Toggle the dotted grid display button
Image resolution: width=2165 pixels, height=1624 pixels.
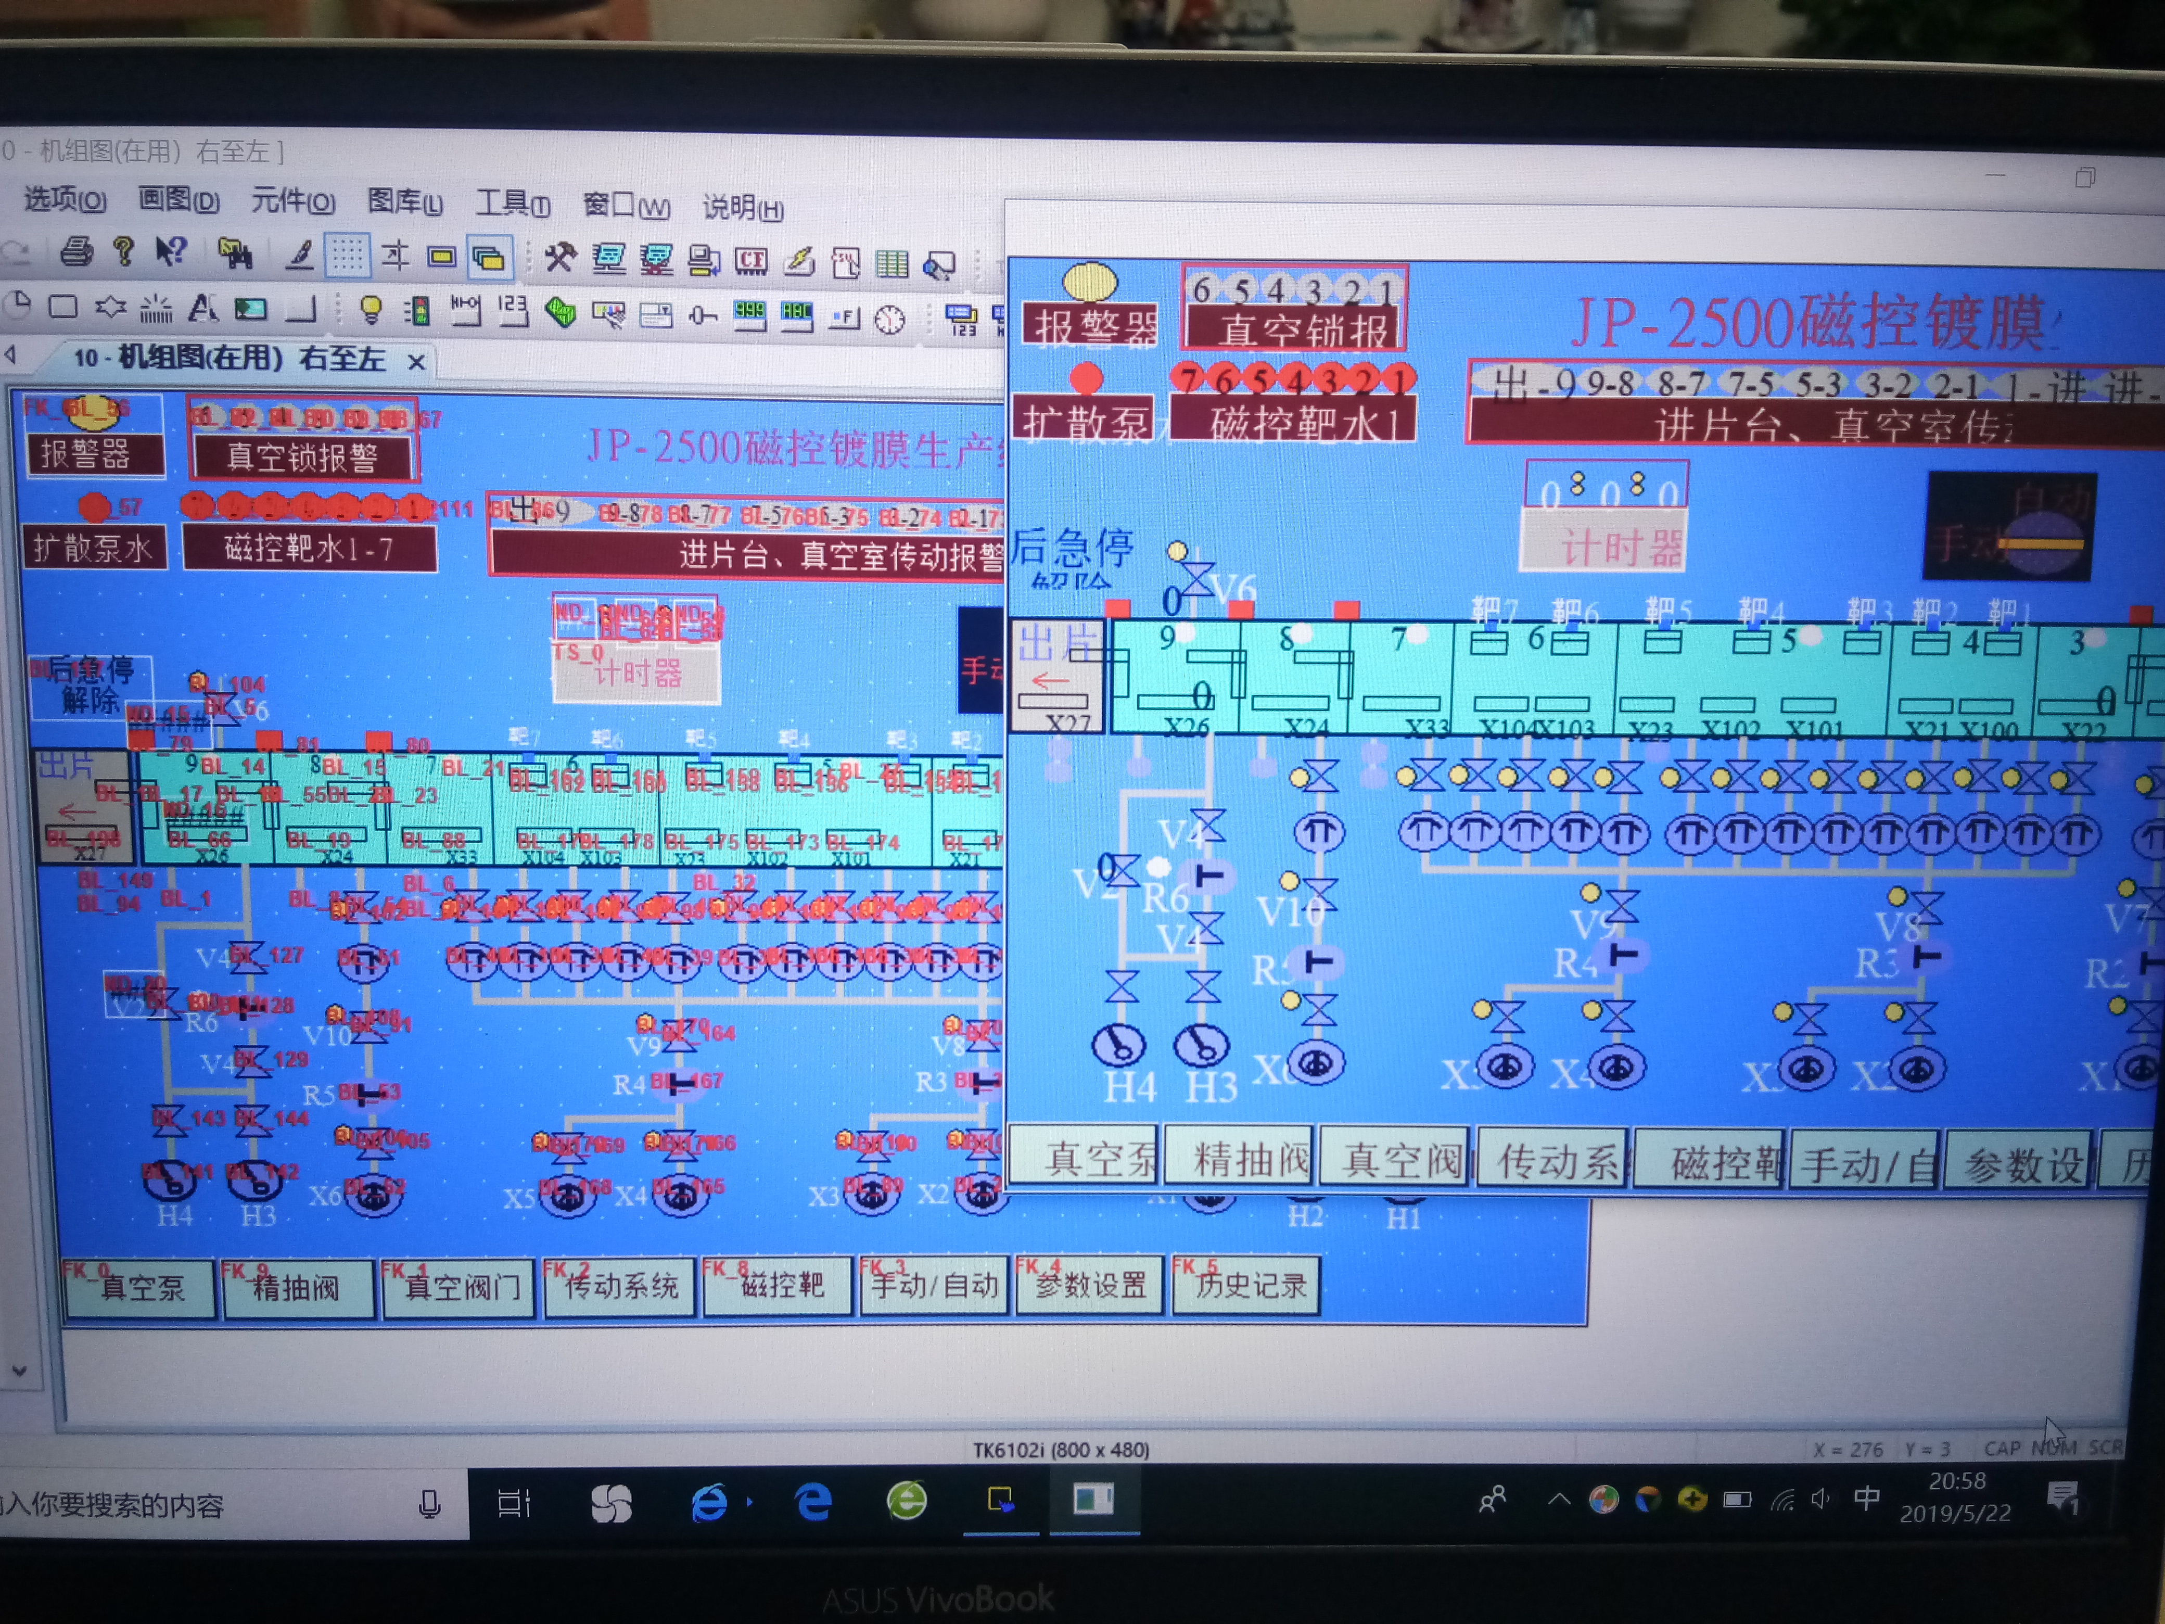[x=347, y=256]
